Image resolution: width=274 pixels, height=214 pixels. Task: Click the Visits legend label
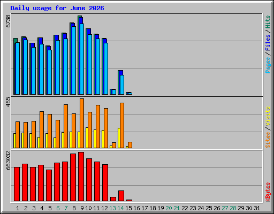coord(268,117)
